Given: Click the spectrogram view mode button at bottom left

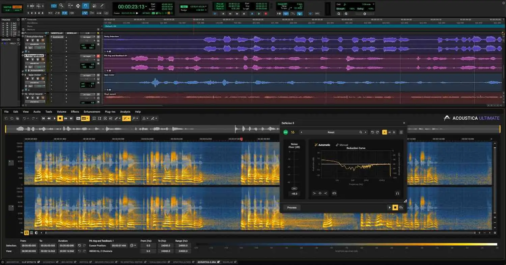Looking at the screenshot, I should click(26, 233).
